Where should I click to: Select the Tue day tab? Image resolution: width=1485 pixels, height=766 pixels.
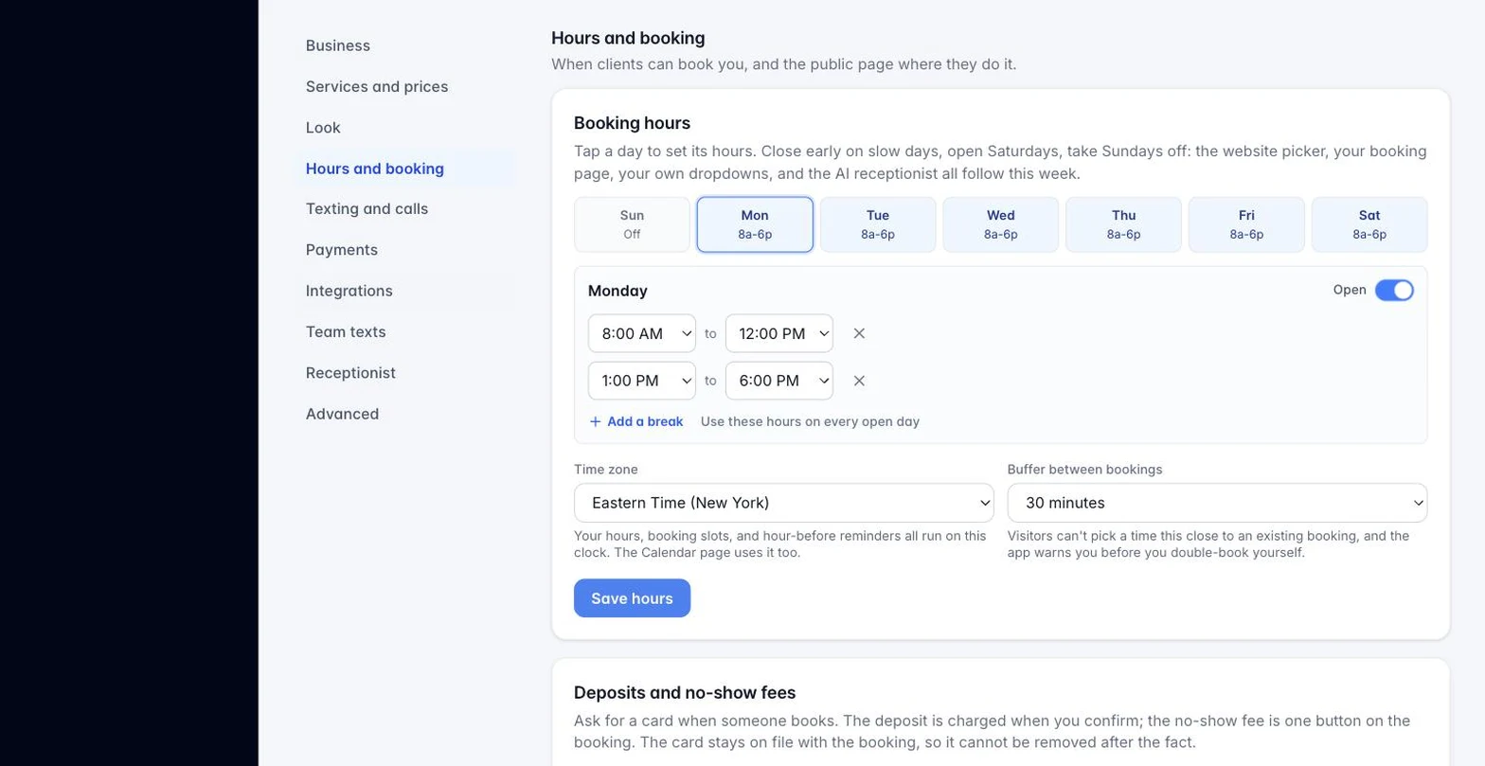(x=878, y=224)
